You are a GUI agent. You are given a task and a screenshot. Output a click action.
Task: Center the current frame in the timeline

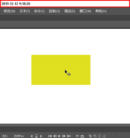(x=77, y=136)
